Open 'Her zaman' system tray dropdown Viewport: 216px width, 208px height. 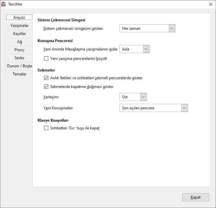point(147,28)
